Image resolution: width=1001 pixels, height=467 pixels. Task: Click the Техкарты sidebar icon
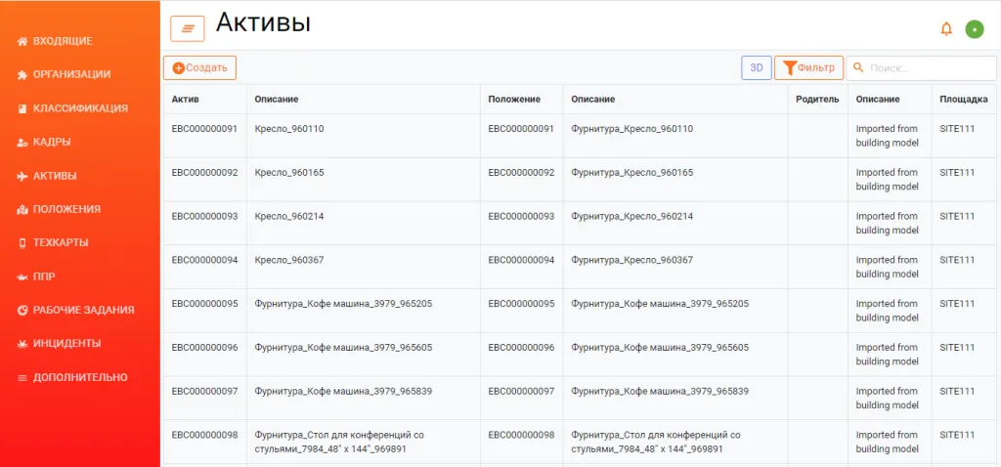point(22,242)
